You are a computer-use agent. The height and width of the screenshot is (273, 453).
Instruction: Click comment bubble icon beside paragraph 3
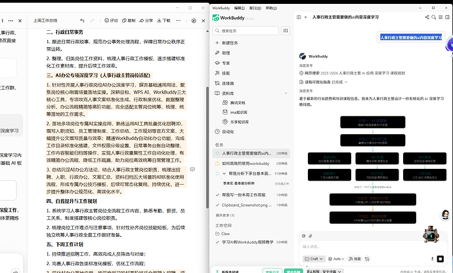pos(192,170)
